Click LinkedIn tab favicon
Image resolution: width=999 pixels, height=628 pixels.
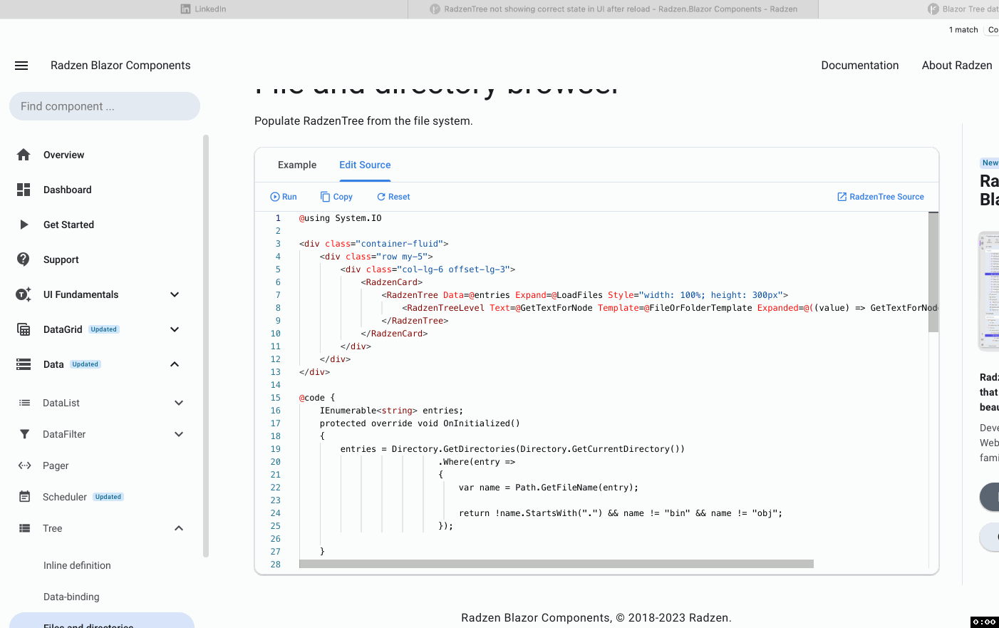(x=185, y=9)
